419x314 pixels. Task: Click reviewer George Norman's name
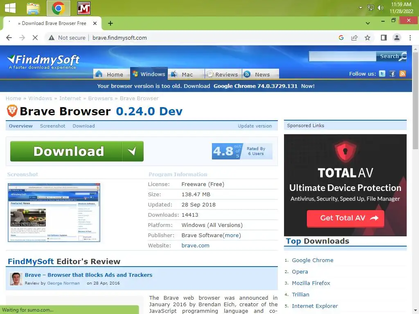click(63, 283)
